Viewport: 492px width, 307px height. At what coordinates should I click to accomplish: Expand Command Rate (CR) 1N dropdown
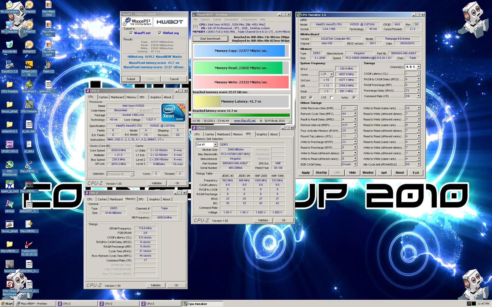click(419, 96)
